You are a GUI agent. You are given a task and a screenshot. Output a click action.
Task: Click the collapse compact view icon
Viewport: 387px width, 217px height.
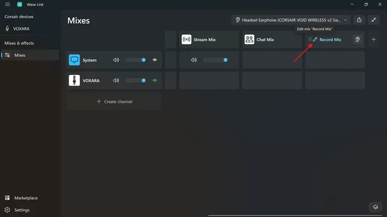pyautogui.click(x=374, y=20)
